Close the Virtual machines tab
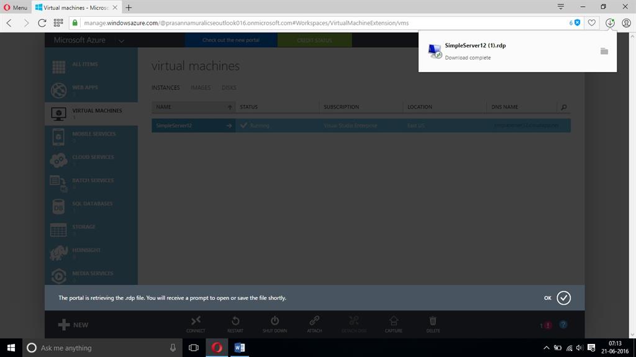Image resolution: width=636 pixels, height=357 pixels. (115, 7)
